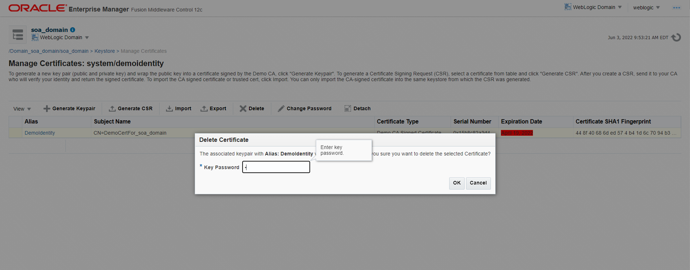Viewport: 690px width, 270px height.
Task: Click the Generate Keypair plus icon
Action: click(47, 109)
